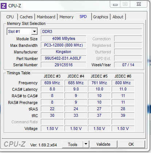
Task: Click the Max Bandwidth label
Action: click(24, 45)
